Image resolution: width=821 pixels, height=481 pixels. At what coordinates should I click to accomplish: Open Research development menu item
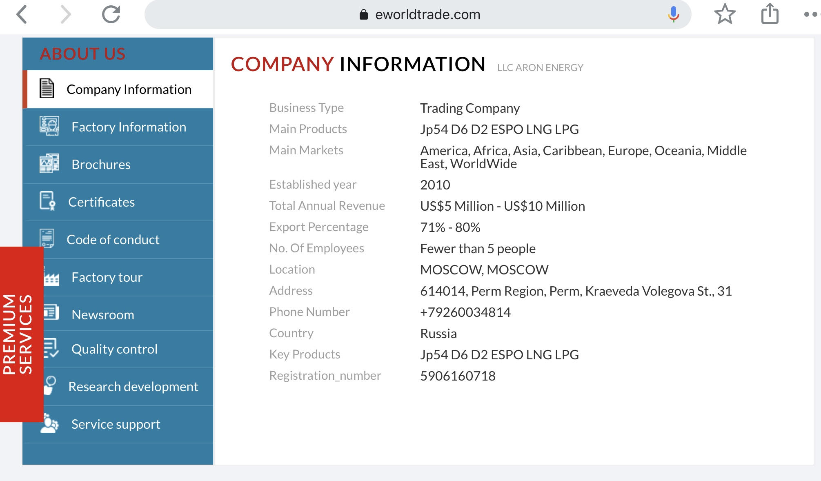point(133,387)
